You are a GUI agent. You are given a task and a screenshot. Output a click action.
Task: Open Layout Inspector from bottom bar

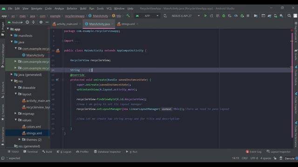278,152
